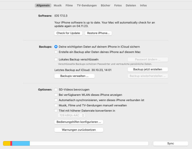The width and height of the screenshot is (192, 149).
Task: Select iCloud backup radio option
Action: (x=56, y=47)
